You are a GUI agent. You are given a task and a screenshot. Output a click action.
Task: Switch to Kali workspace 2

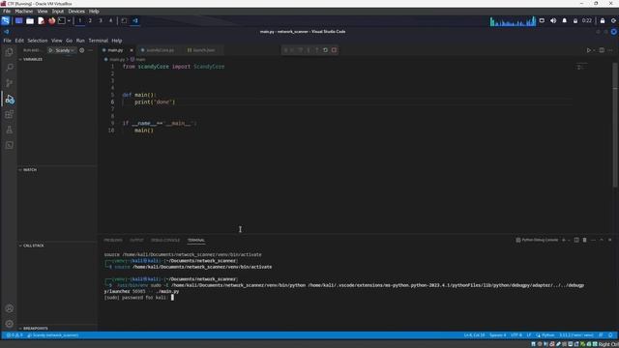point(90,20)
